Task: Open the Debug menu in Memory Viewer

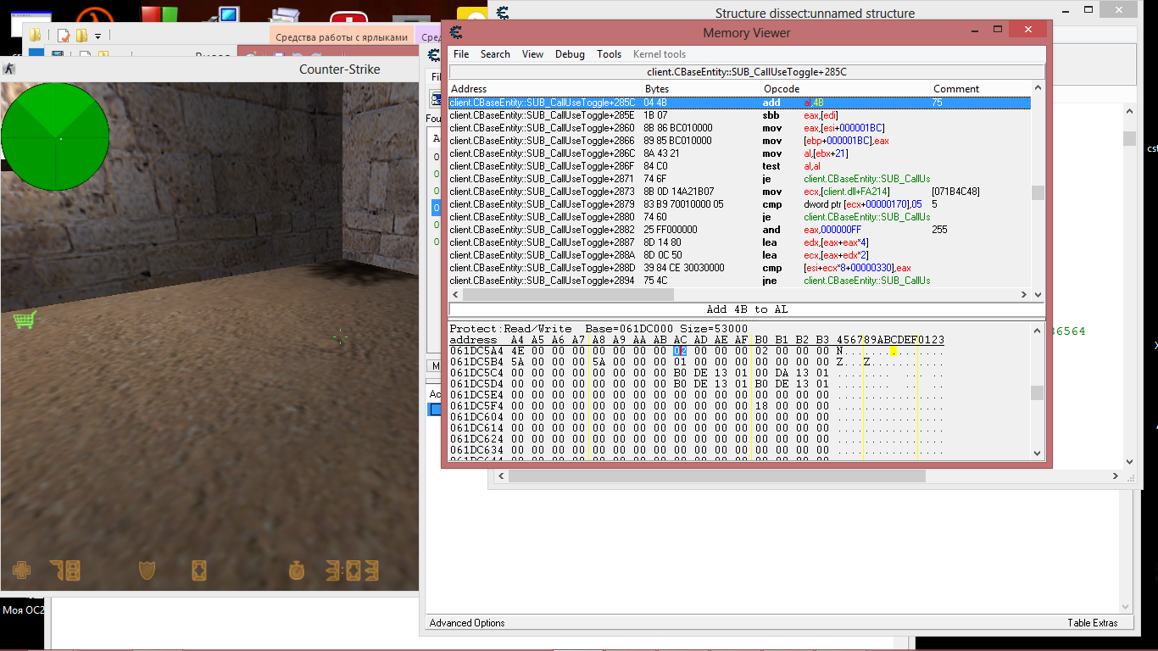Action: point(570,53)
